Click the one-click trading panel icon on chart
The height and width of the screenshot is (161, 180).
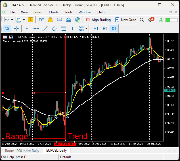click(x=11, y=37)
